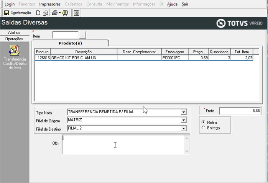Select product code 126816 cell
The image size is (268, 183).
click(x=43, y=58)
